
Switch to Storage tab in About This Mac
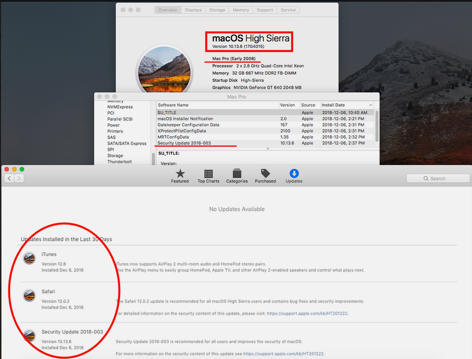[x=217, y=10]
